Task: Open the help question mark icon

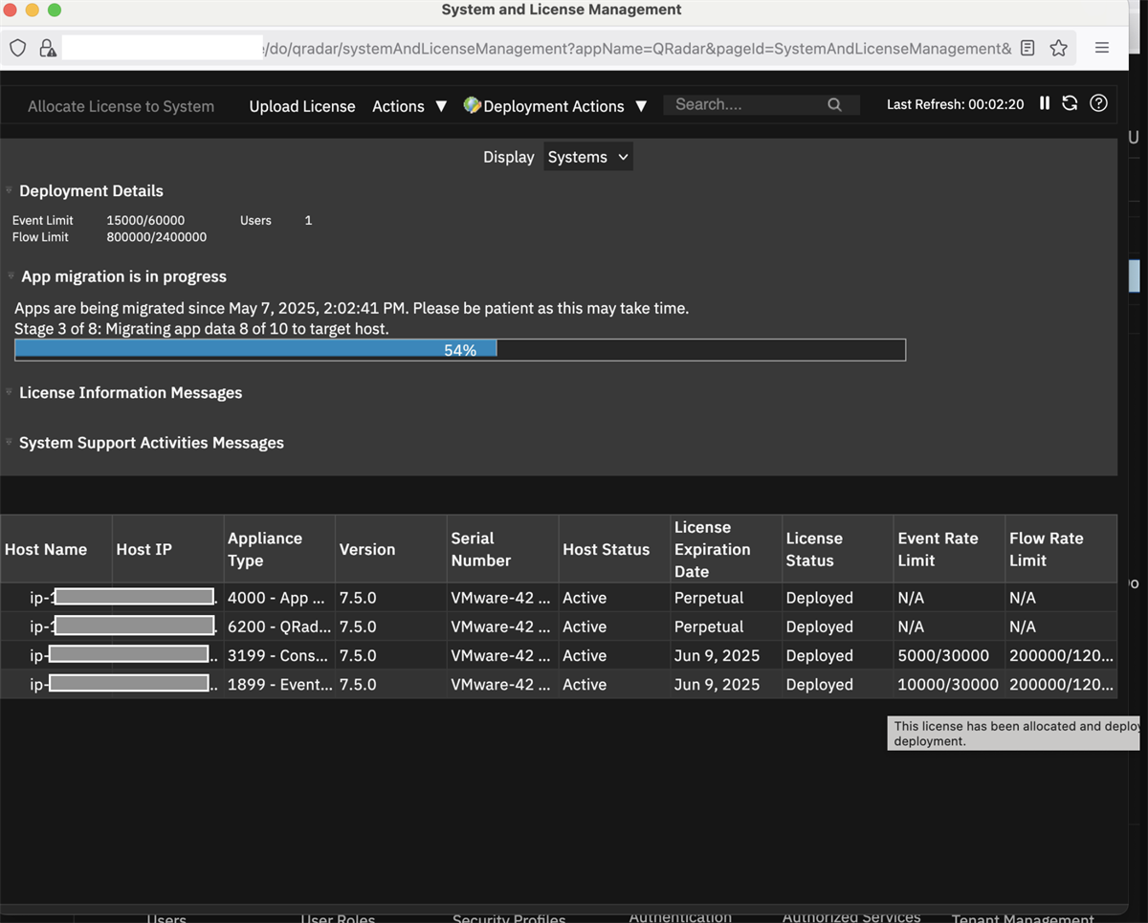Action: click(1098, 103)
